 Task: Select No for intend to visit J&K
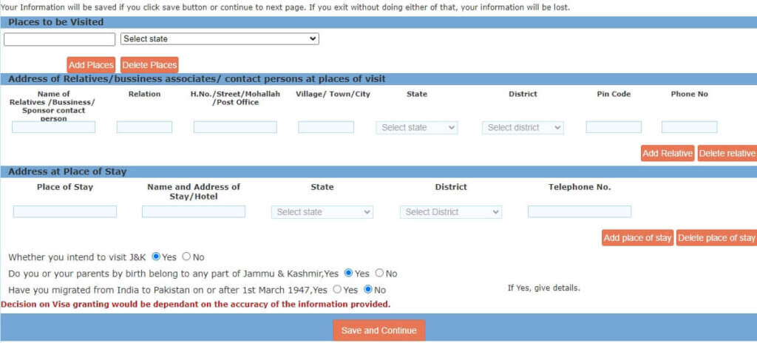tap(186, 257)
